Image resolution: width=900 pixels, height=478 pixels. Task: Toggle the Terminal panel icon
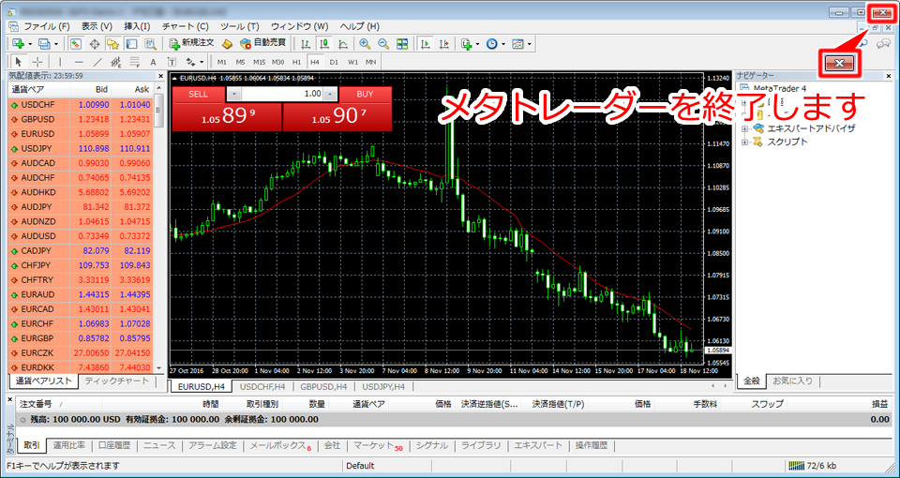pos(131,44)
